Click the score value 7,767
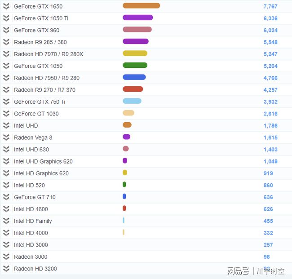The height and width of the screenshot is (279, 292). pos(270,7)
